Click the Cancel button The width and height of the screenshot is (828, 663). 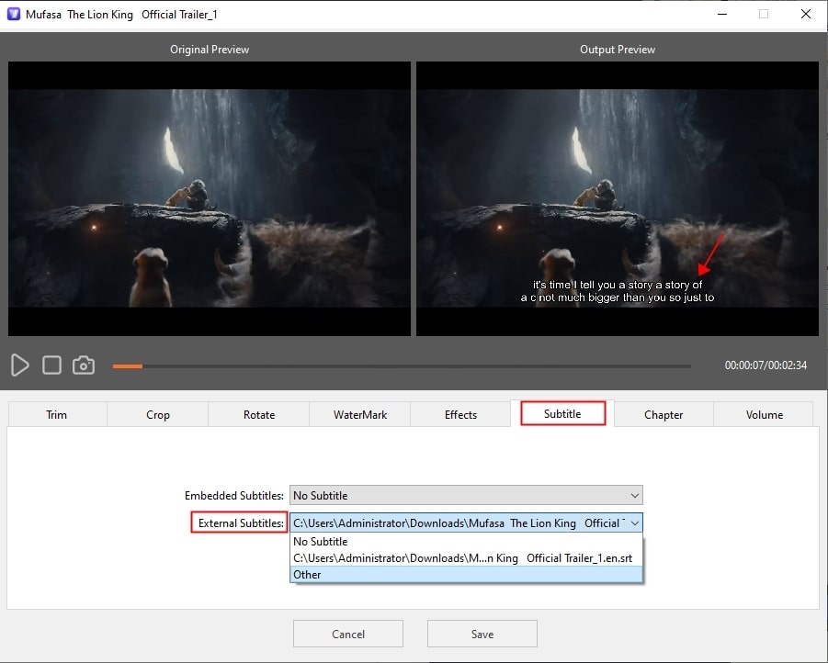tap(347, 634)
